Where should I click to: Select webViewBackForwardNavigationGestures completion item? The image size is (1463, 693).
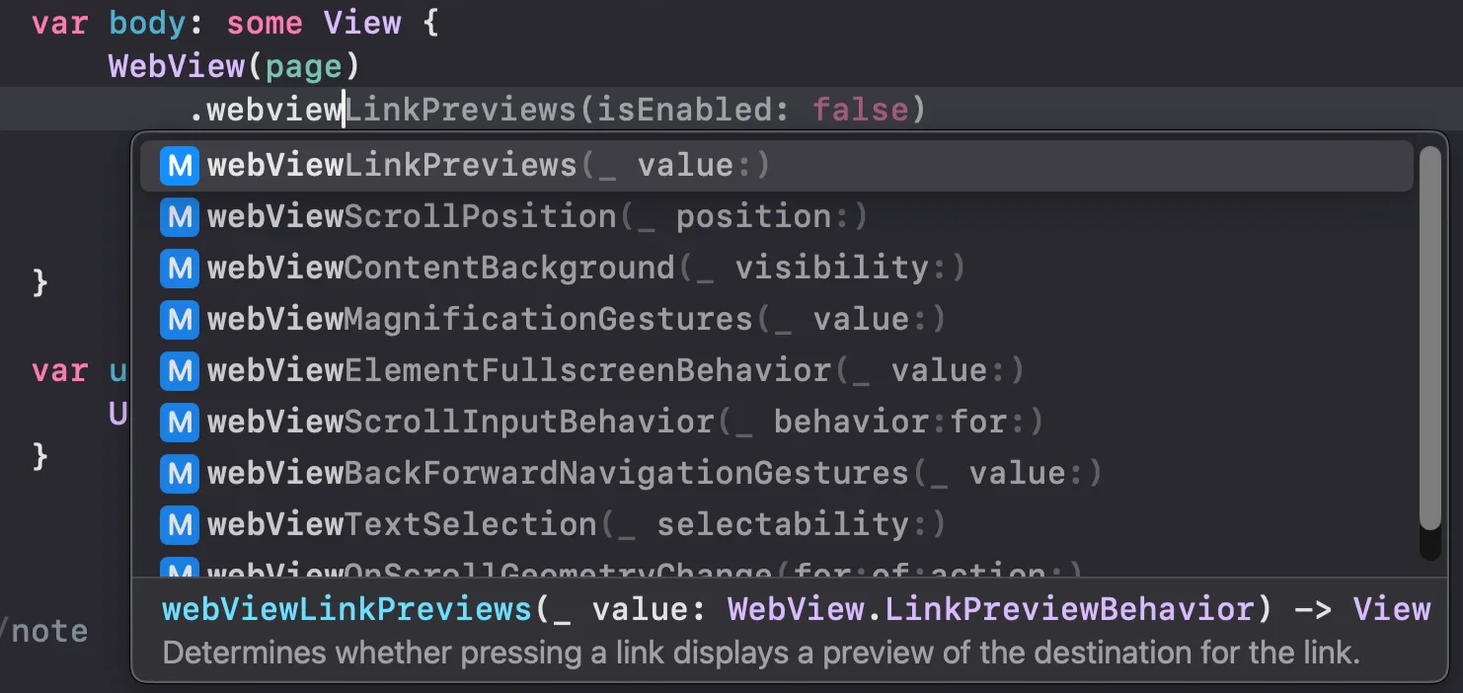point(776,474)
